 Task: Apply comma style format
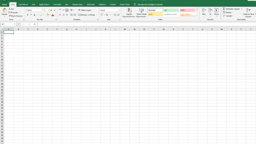(110, 15)
